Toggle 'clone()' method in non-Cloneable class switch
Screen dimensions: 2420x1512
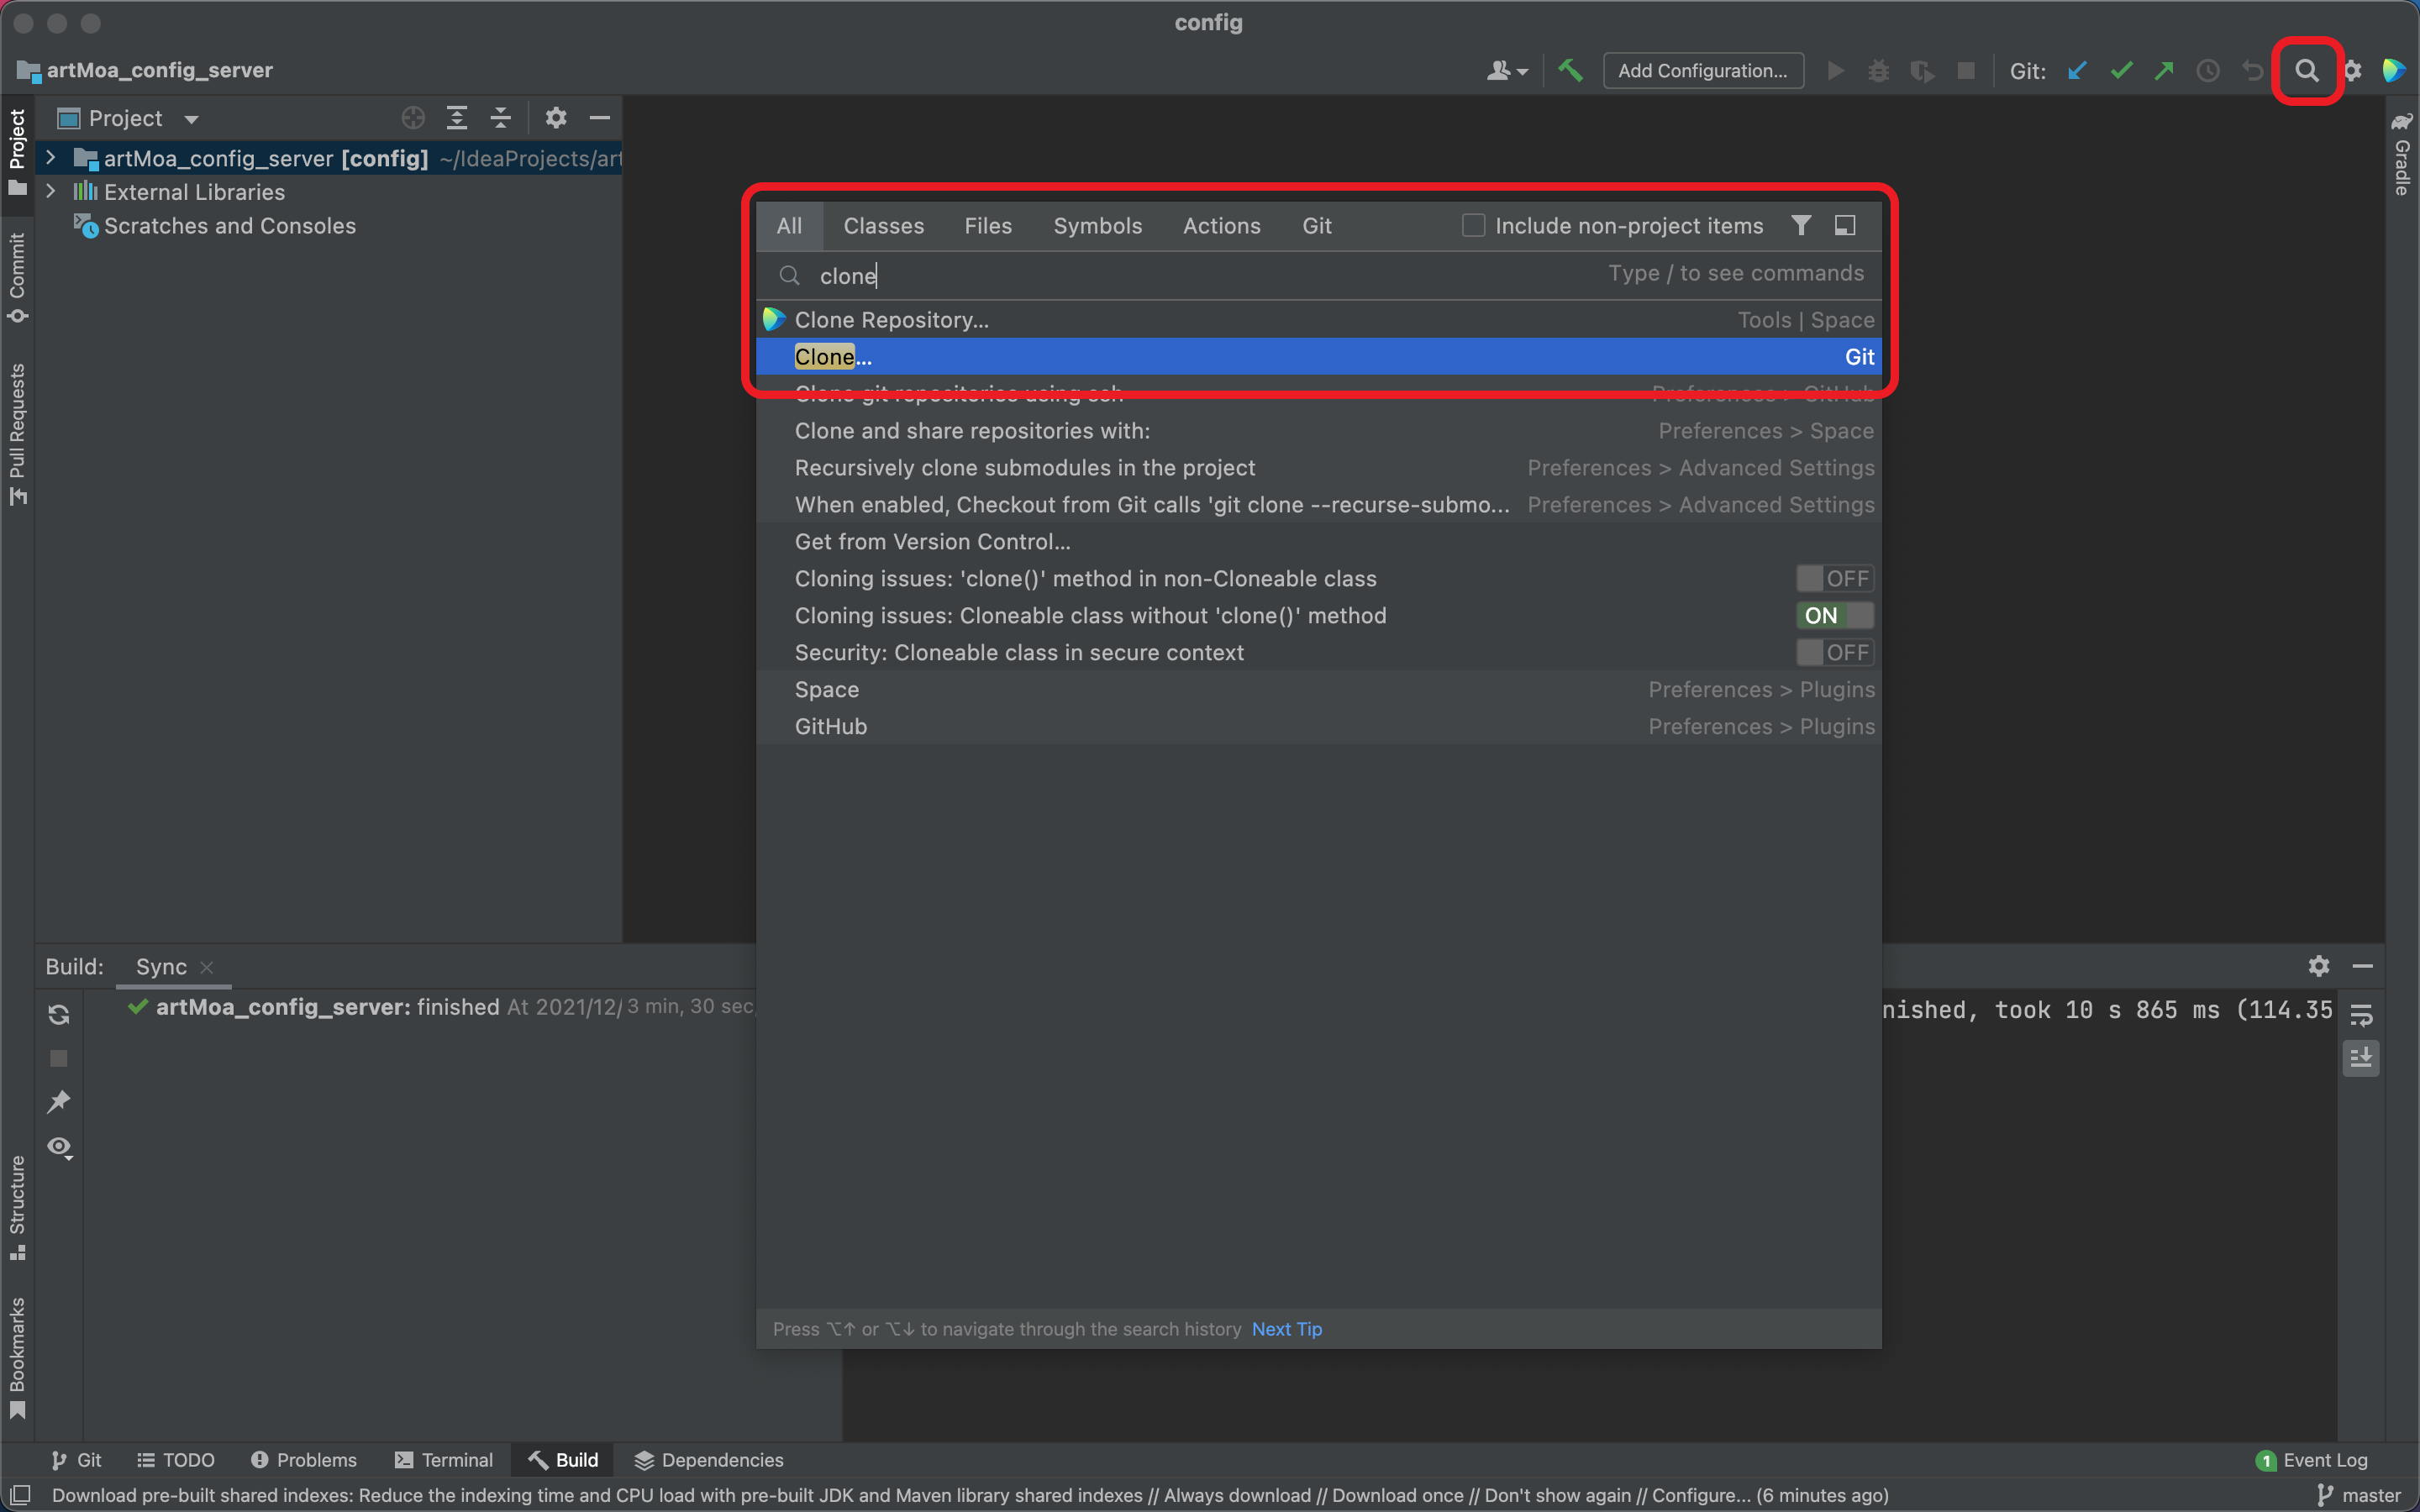(1834, 579)
